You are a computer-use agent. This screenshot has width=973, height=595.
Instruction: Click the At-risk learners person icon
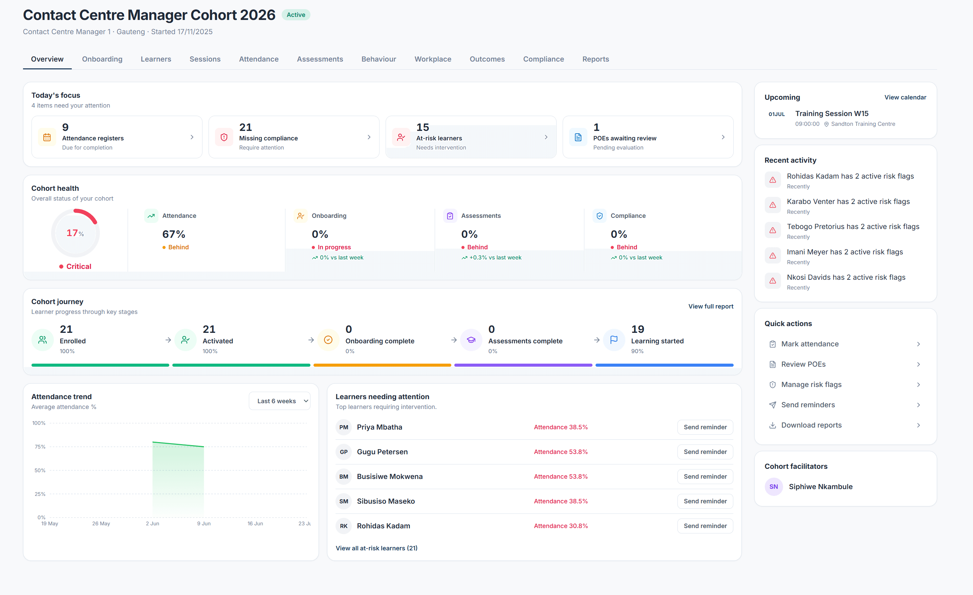tap(401, 137)
